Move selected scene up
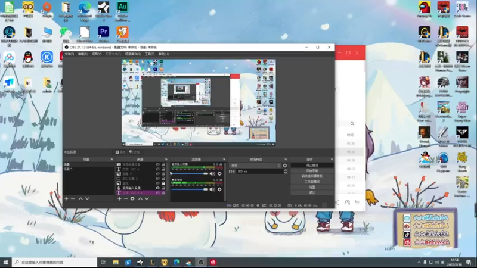477x268 pixels. click(80, 198)
